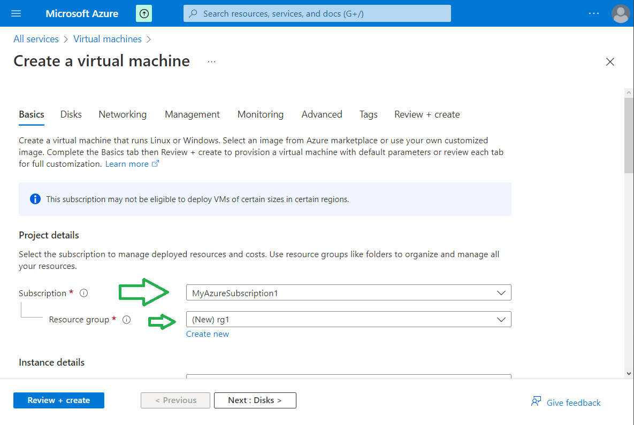Click the Give feedback icon
Screen dimensions: 634x425
[536, 401]
